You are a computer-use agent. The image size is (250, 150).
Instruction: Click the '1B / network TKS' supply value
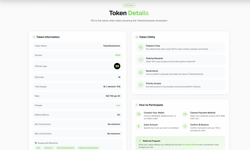pyautogui.click(x=112, y=86)
